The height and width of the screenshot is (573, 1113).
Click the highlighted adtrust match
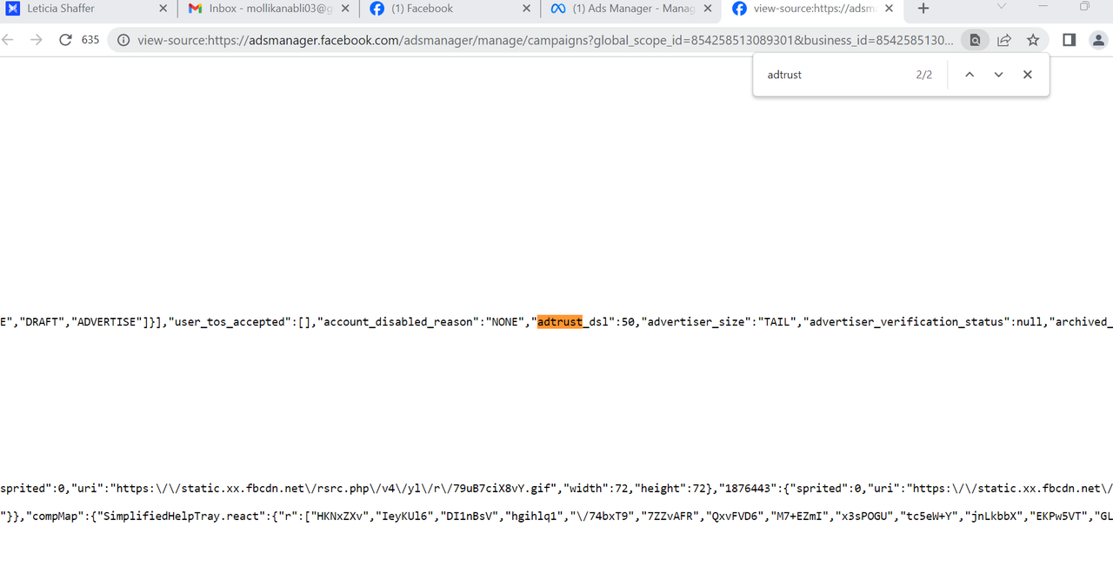point(559,322)
